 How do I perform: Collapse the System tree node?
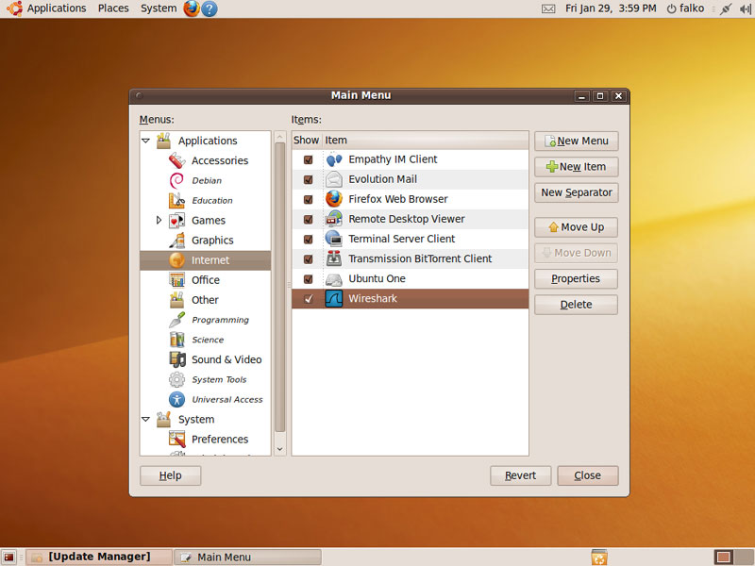click(x=146, y=419)
